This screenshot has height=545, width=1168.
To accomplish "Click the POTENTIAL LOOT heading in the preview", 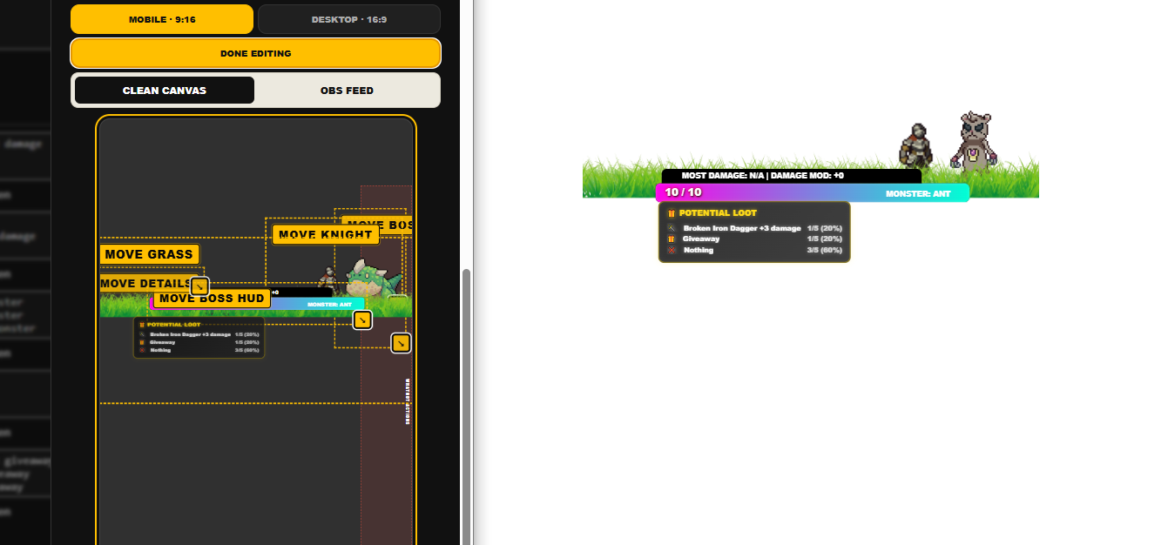I will point(718,213).
